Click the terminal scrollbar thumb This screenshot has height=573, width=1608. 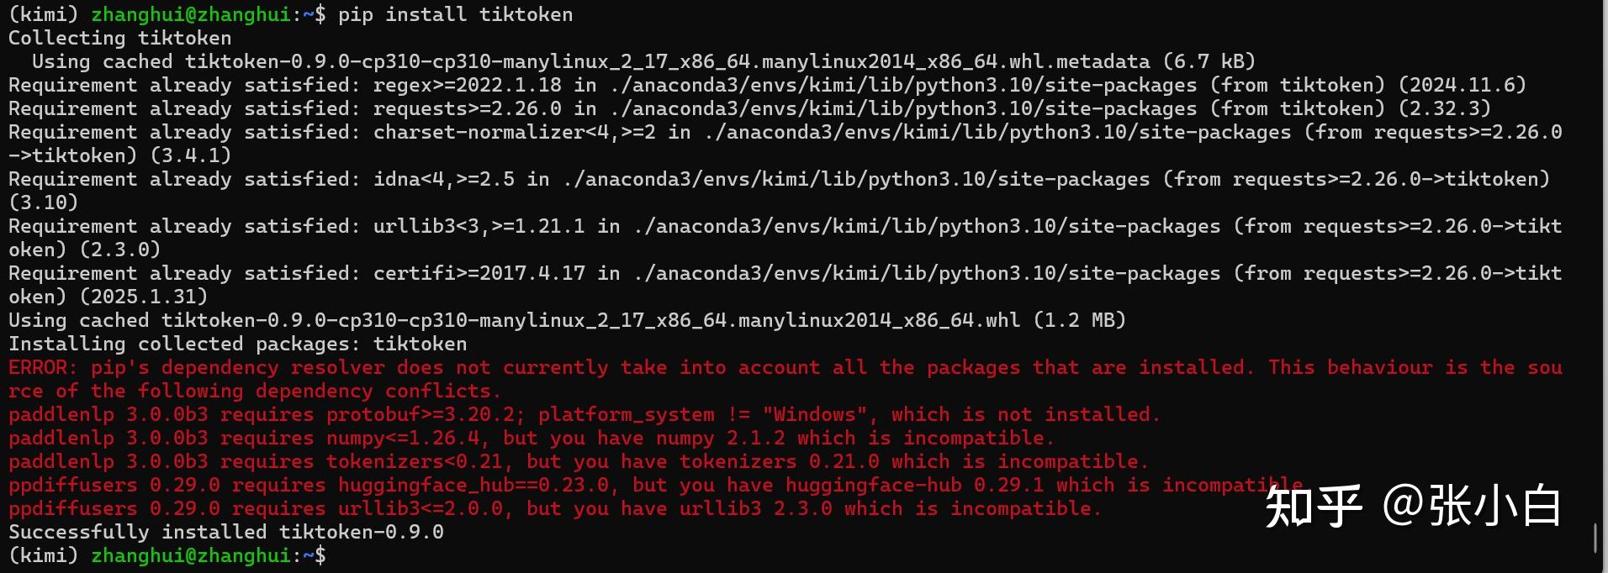click(1595, 539)
